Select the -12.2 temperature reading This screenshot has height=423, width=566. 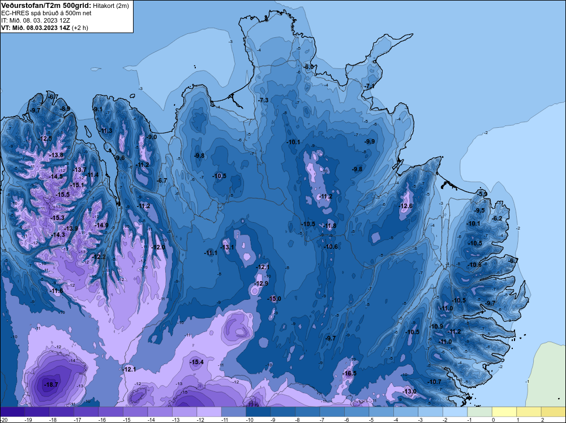[98, 257]
